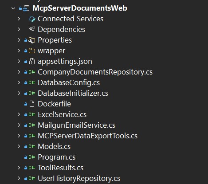Expand the appsettings.json node
The height and width of the screenshot is (184, 208).
coord(19,61)
